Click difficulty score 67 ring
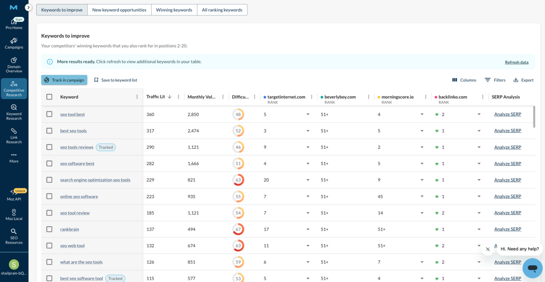 [x=238, y=229]
